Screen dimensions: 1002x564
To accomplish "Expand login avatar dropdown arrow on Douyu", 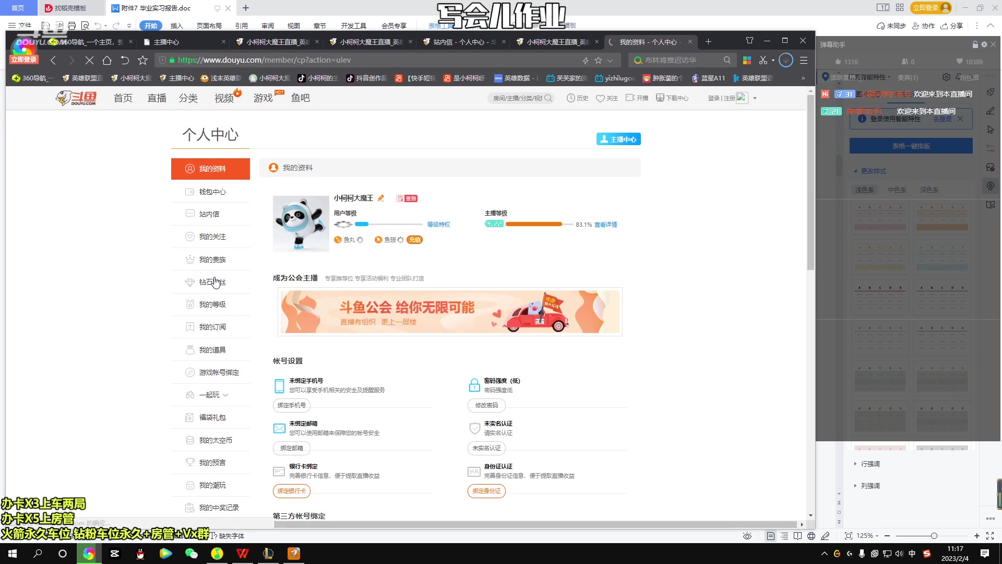I will (x=755, y=98).
